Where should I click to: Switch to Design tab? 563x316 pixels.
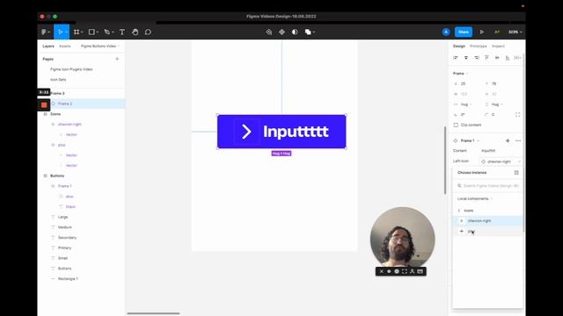tap(459, 47)
